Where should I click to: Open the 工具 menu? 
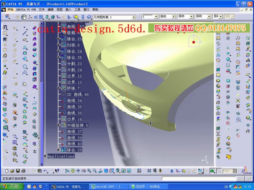tap(78, 10)
